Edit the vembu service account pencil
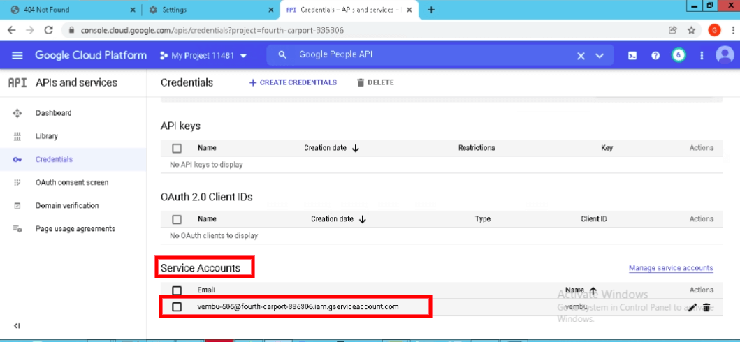Image resolution: width=740 pixels, height=342 pixels. [692, 308]
